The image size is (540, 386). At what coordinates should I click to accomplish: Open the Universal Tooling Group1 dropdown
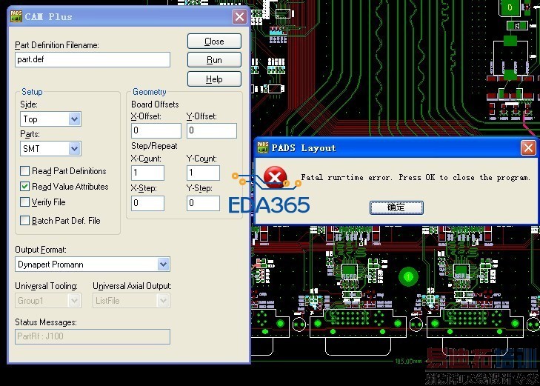click(x=48, y=301)
